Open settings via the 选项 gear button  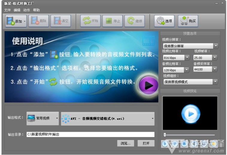point(164,21)
